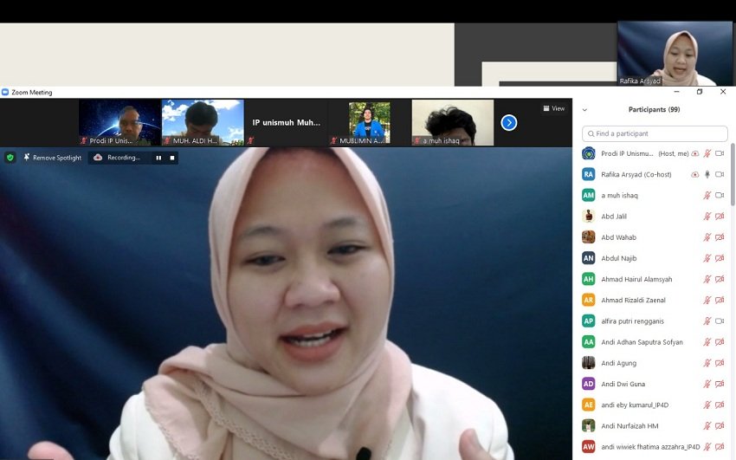Click Abdul Najib's camera off icon
The image size is (736, 460).
(720, 258)
